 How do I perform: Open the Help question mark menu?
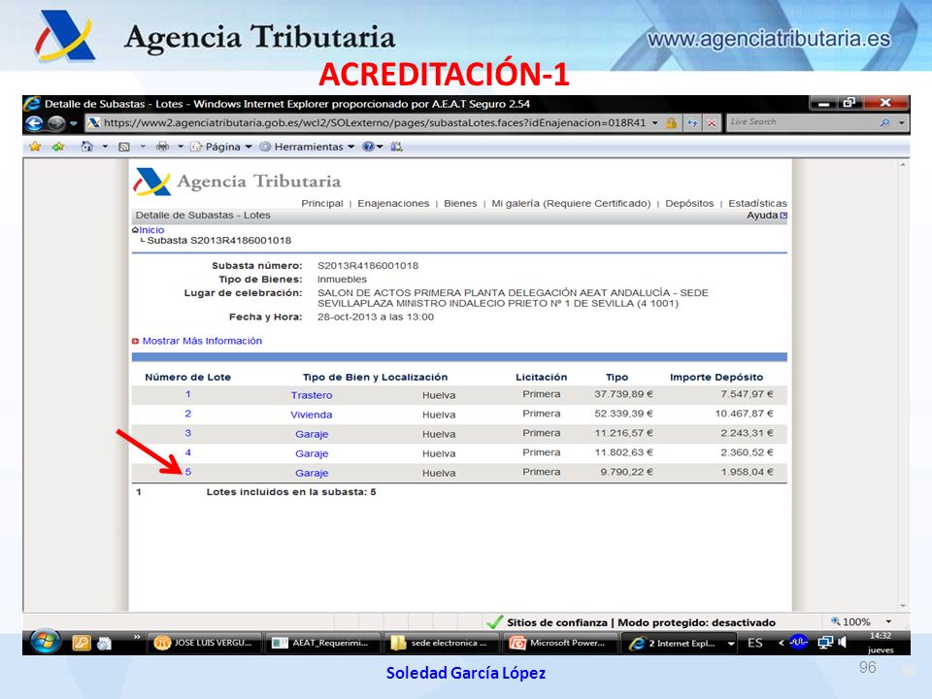coord(372,147)
